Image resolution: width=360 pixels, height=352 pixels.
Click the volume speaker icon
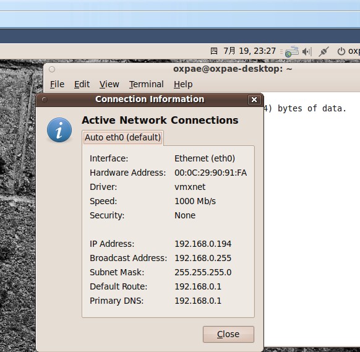(x=307, y=52)
